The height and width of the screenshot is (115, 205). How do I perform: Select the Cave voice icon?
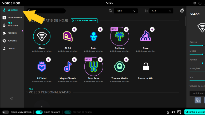point(145,36)
